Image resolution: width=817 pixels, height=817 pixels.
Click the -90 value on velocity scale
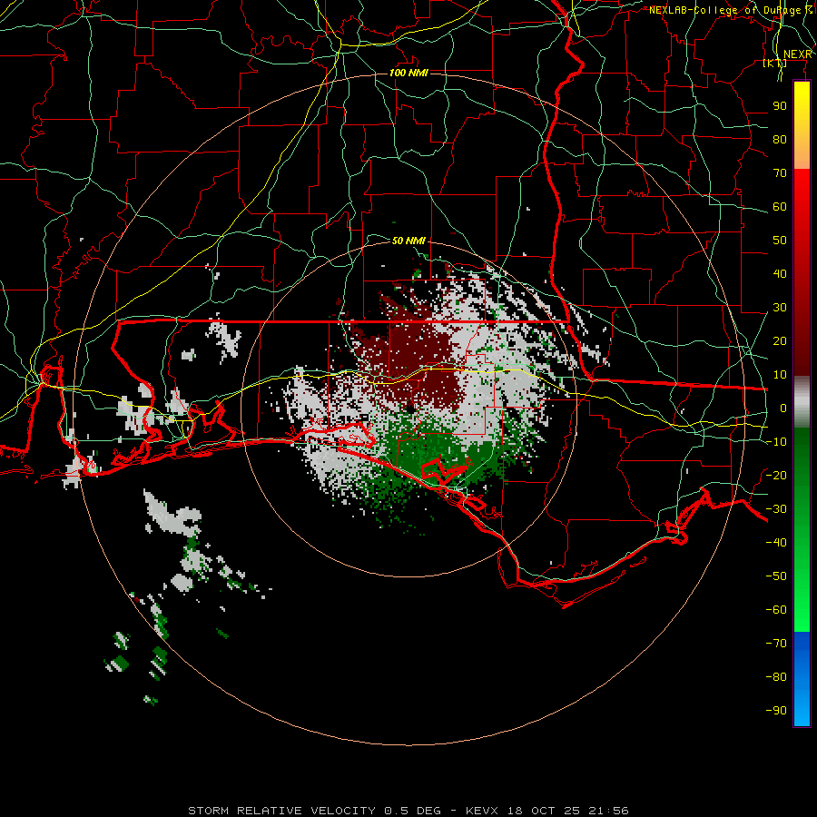pyautogui.click(x=776, y=711)
